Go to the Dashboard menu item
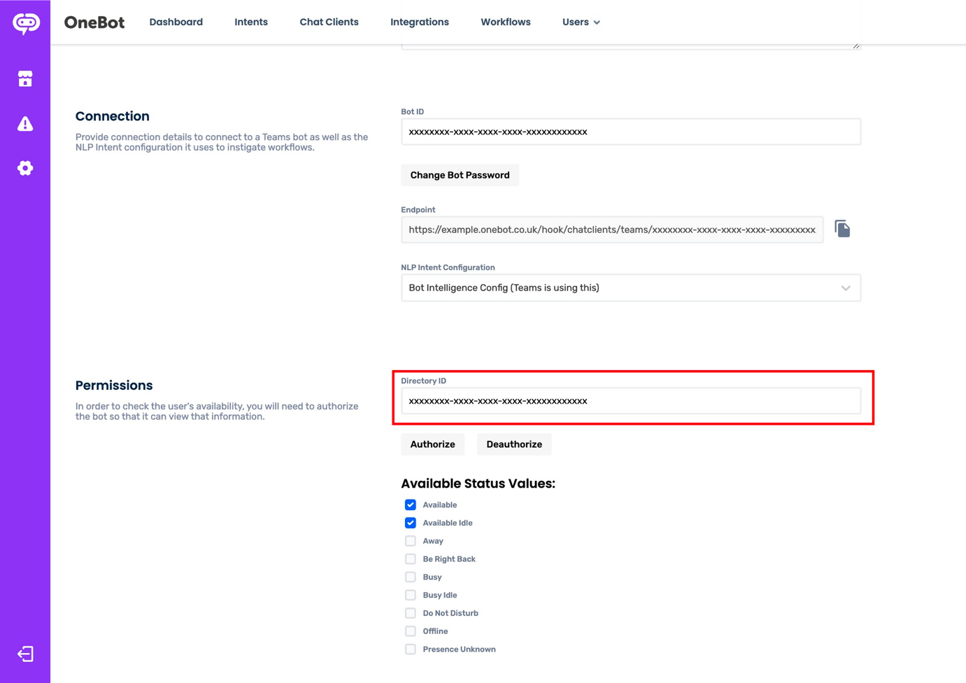The image size is (966, 683). [176, 22]
